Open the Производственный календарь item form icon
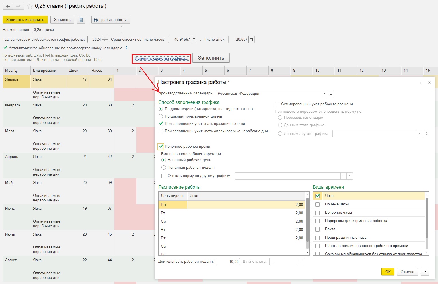 (331, 93)
